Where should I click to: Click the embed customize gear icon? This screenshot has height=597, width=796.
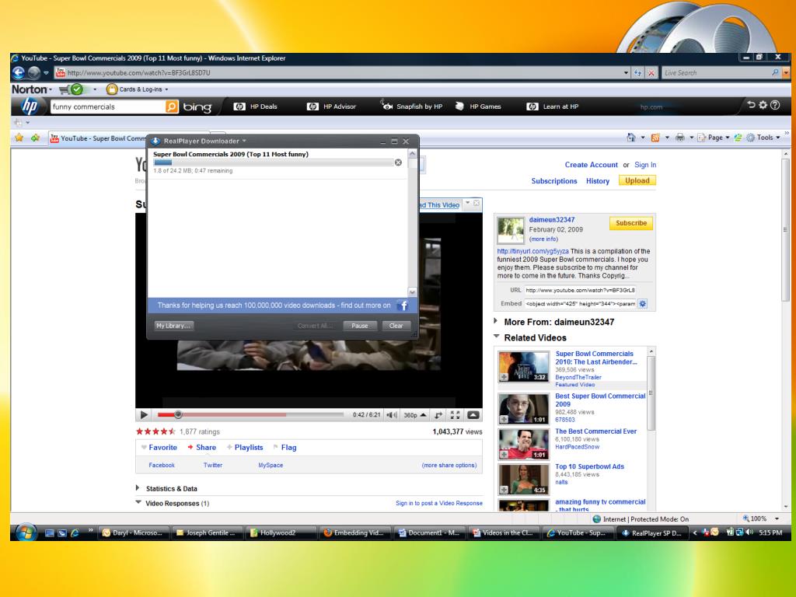643,304
